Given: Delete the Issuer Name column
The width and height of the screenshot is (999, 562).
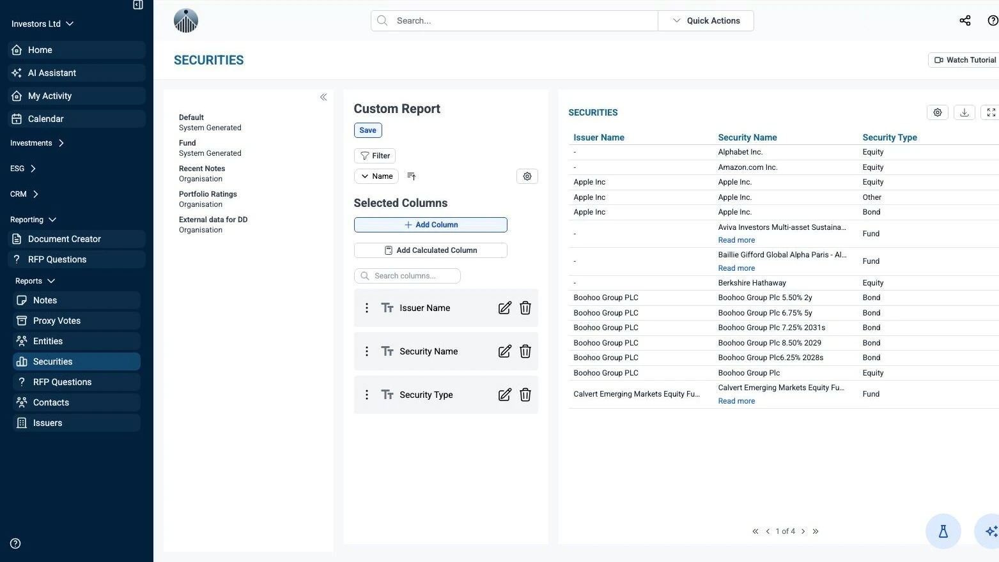Looking at the screenshot, I should [x=525, y=308].
